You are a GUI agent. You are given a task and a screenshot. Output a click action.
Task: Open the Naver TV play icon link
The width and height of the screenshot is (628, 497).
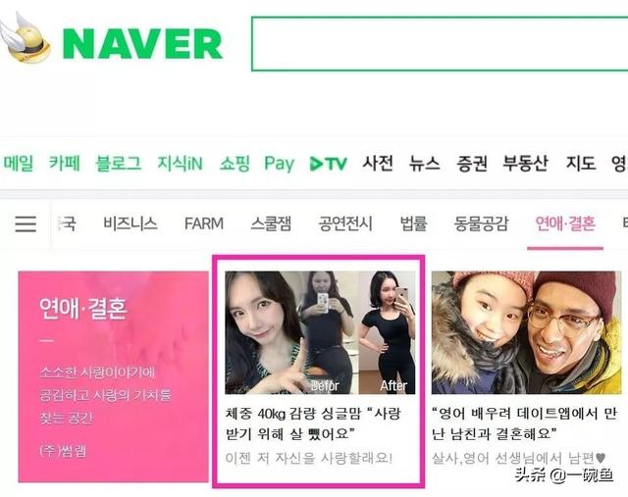coord(329,164)
